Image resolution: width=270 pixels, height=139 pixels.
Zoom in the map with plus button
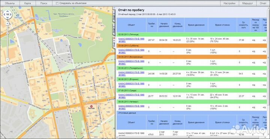point(7,24)
